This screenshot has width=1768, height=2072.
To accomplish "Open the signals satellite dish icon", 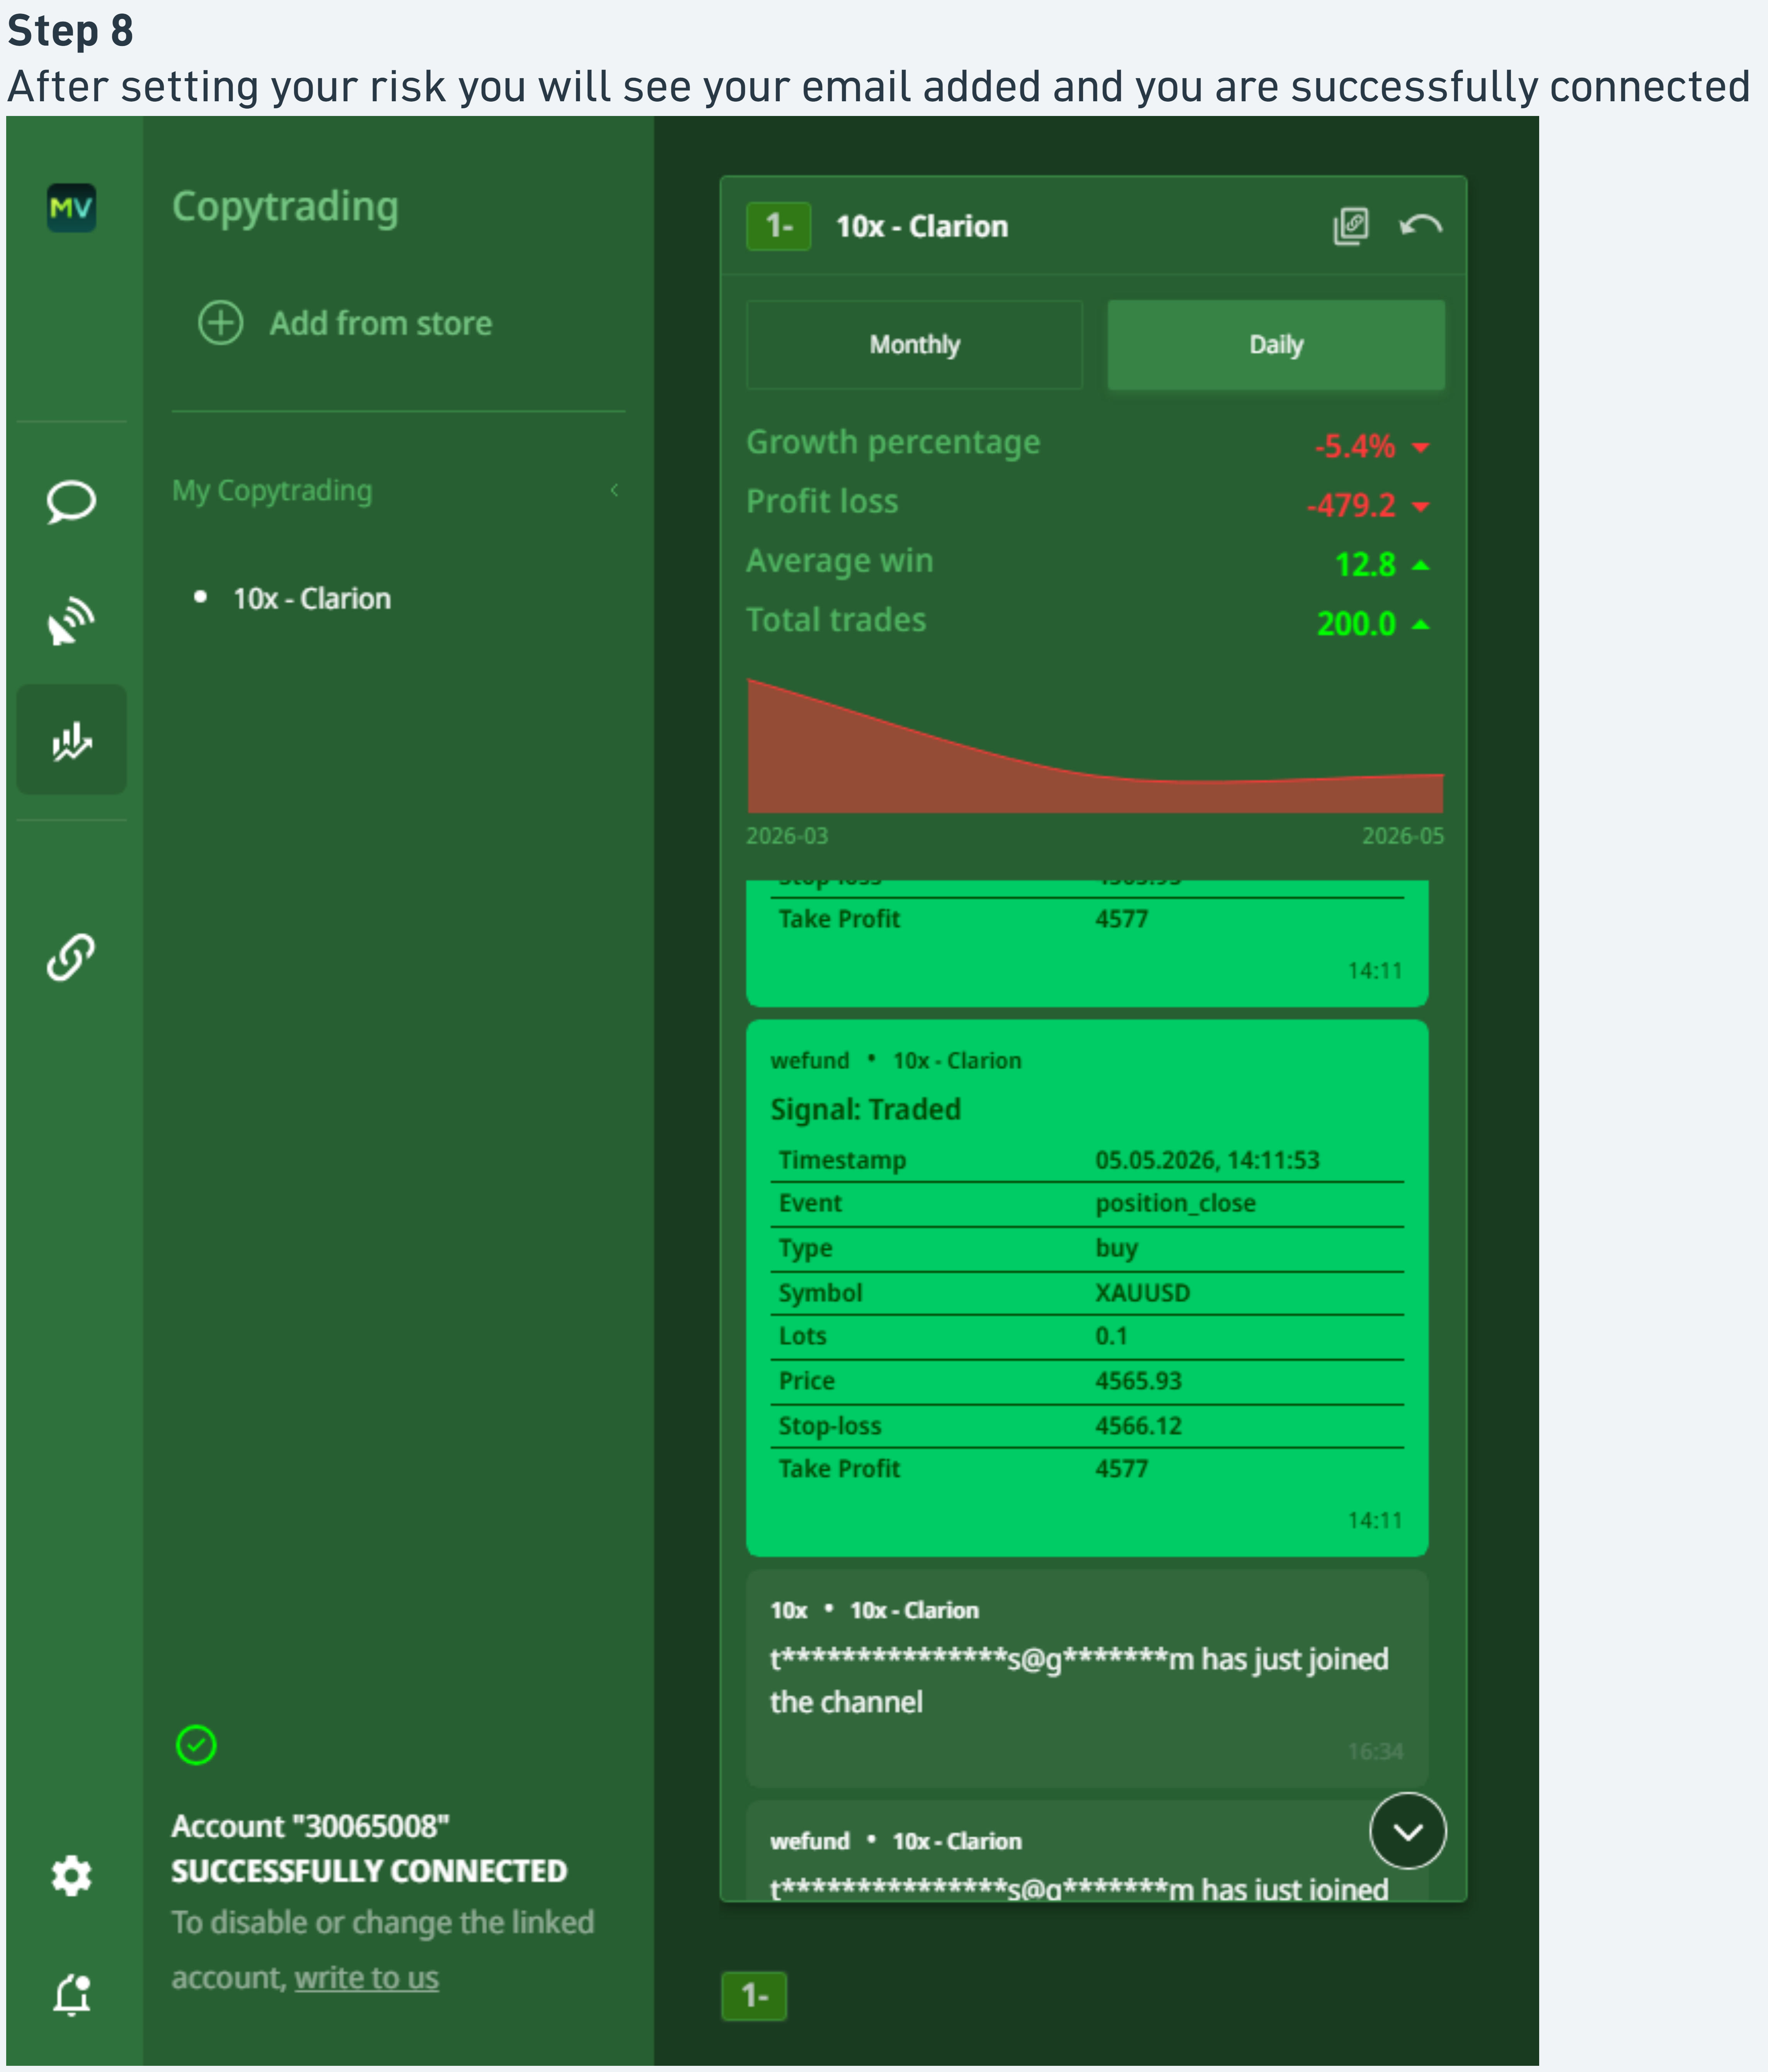I will coord(71,621).
